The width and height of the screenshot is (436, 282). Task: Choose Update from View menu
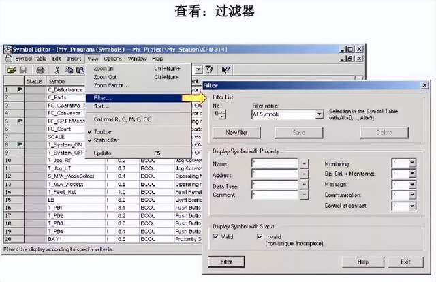click(138, 153)
